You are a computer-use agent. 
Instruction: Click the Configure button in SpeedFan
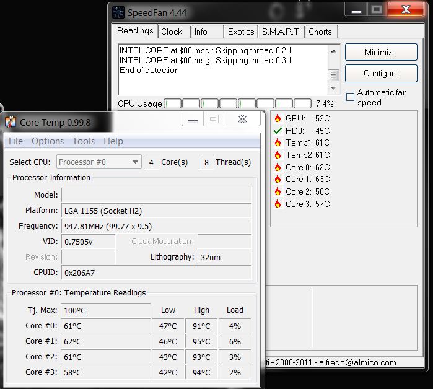(x=381, y=73)
